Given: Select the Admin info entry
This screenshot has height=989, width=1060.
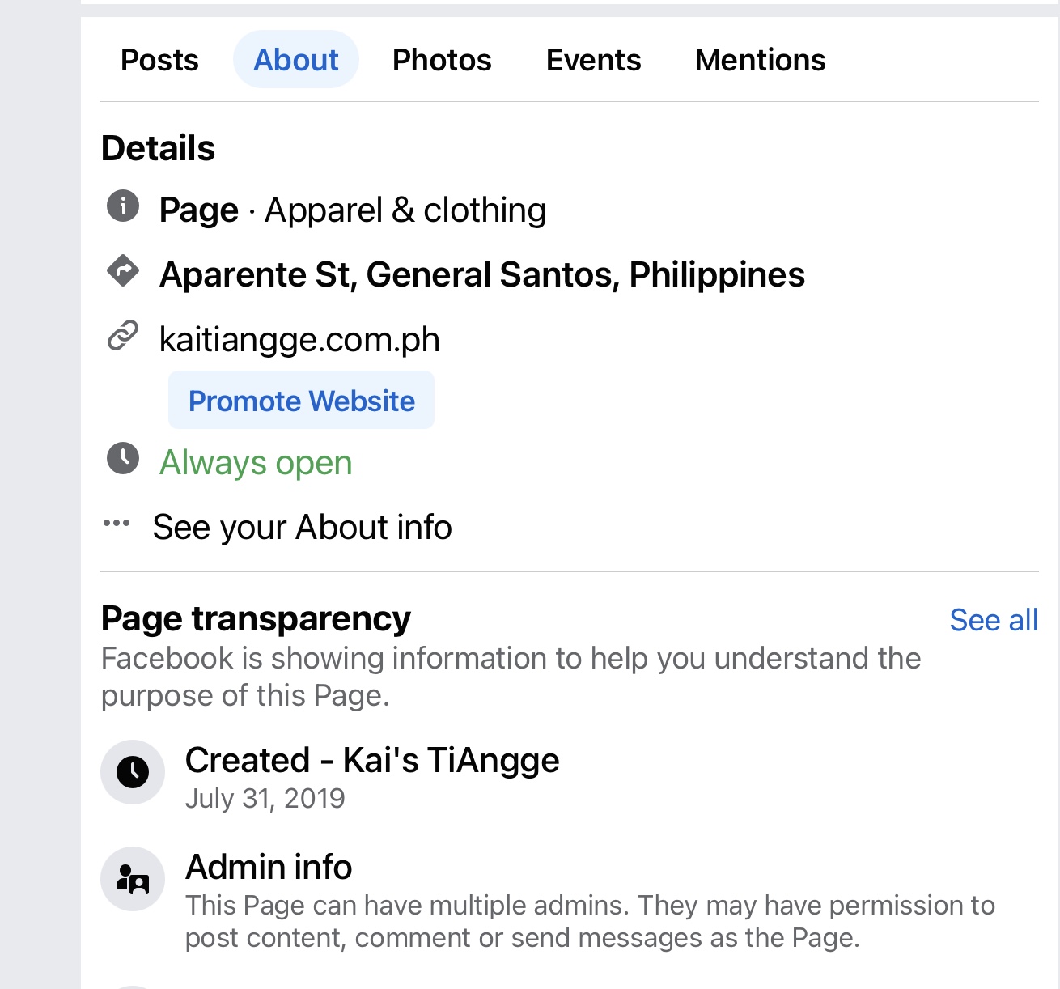Looking at the screenshot, I should coord(269,868).
